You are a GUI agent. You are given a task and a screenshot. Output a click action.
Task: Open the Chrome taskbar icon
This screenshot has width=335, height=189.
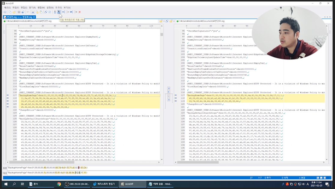(59, 184)
